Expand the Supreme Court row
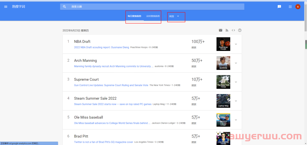The image size is (307, 145). tap(236, 82)
